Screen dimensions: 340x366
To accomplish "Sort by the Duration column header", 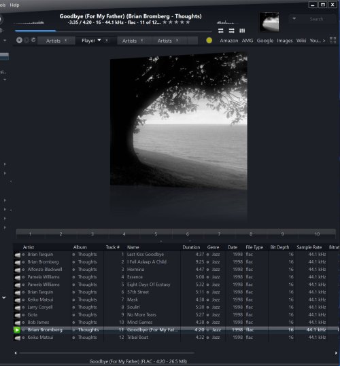I will [191, 247].
